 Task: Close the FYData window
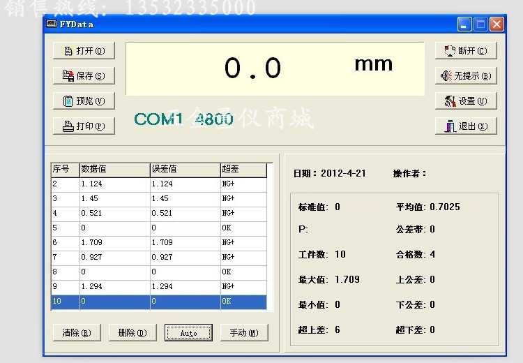point(497,24)
